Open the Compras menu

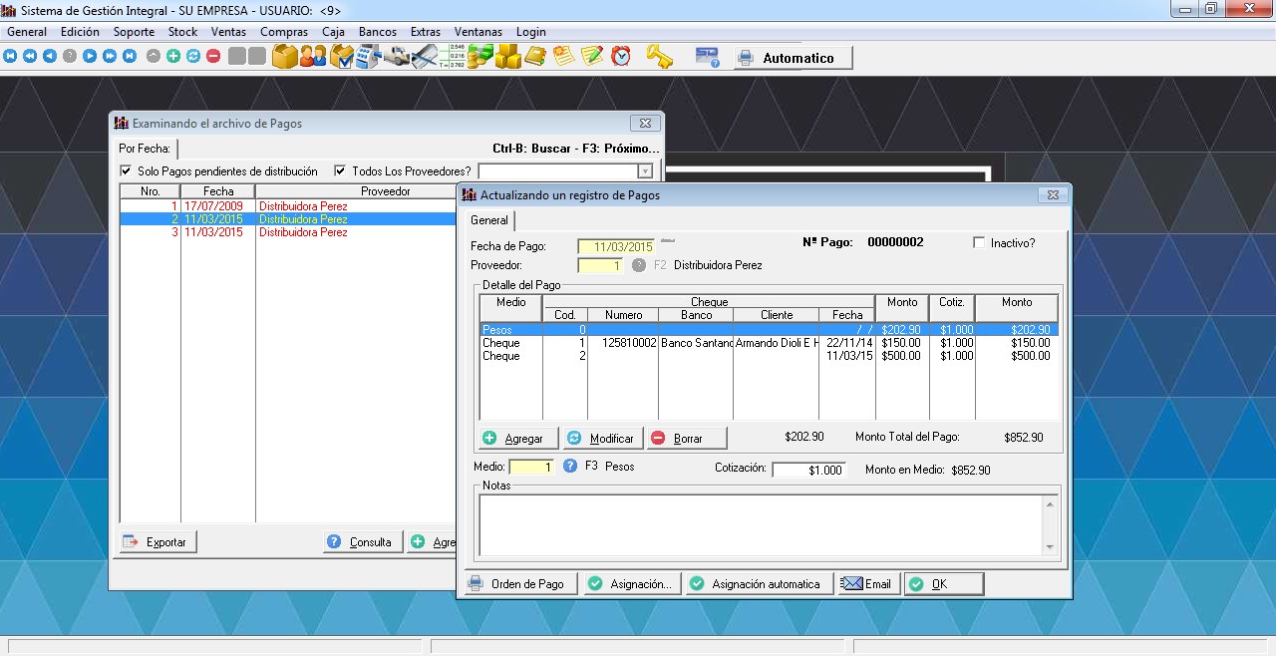point(284,32)
